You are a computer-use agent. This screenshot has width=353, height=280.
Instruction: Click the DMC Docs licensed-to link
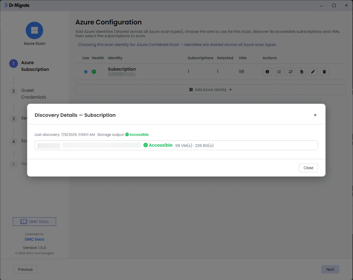pos(34,239)
